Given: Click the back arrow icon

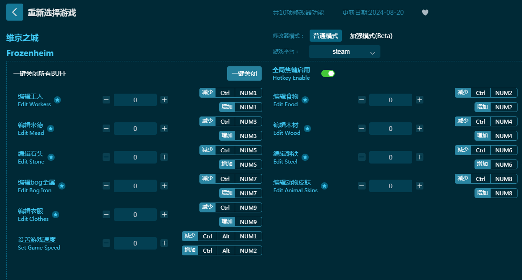Looking at the screenshot, I should pyautogui.click(x=14, y=12).
